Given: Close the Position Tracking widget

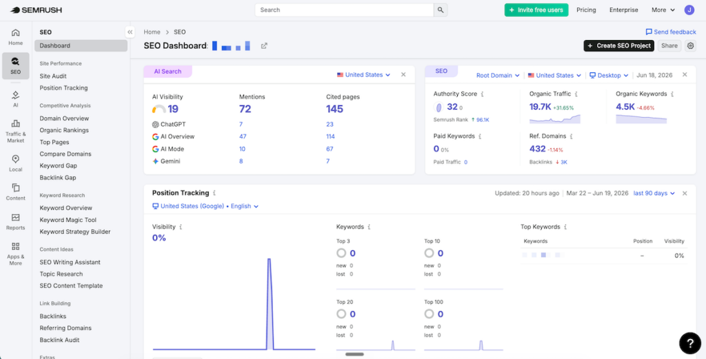Looking at the screenshot, I should 685,193.
